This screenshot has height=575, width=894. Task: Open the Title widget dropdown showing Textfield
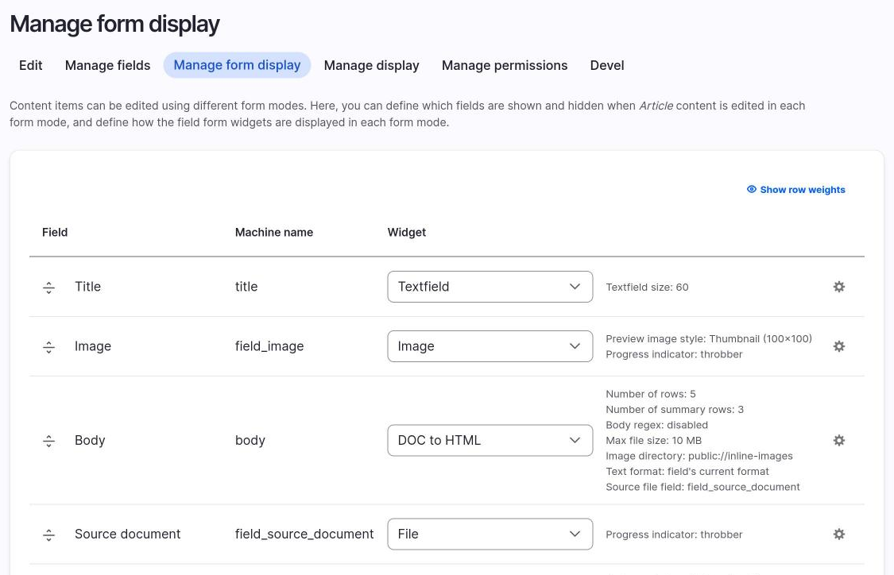pyautogui.click(x=490, y=287)
